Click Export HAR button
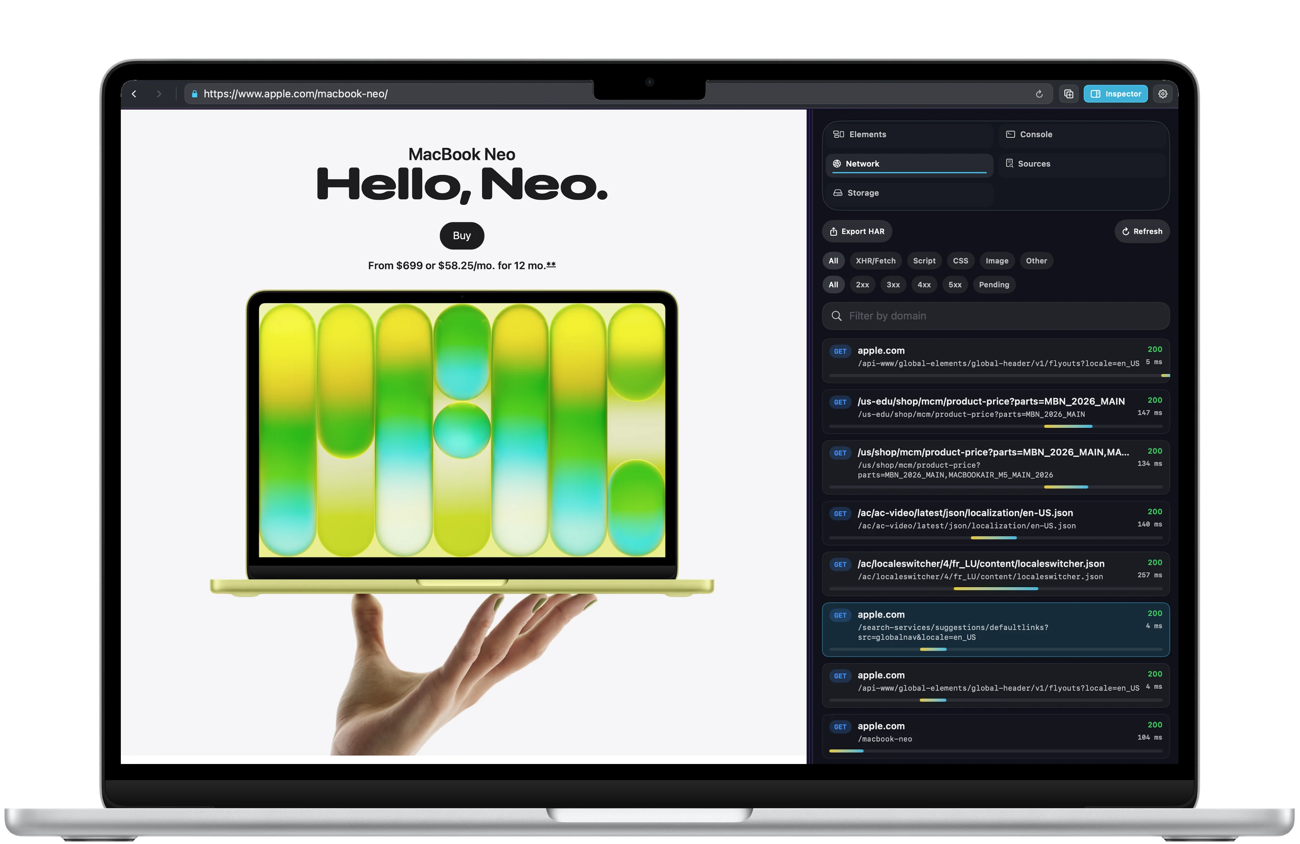Screen dimensions: 1300x844 pos(857,232)
